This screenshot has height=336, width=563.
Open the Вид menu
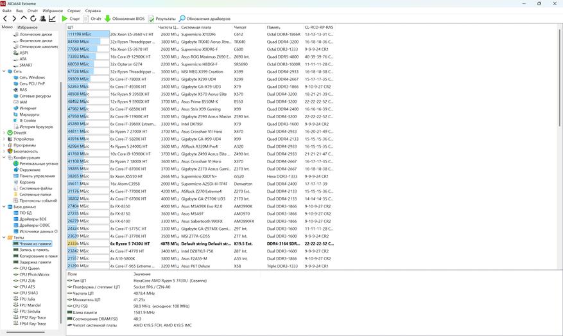pyautogui.click(x=19, y=11)
